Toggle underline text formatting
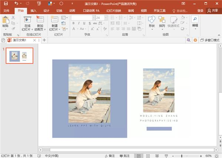This screenshot has width=222, height=158. [84, 23]
